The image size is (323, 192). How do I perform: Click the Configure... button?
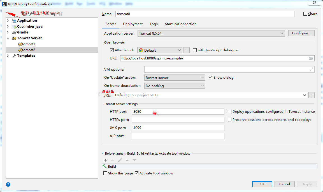301,33
